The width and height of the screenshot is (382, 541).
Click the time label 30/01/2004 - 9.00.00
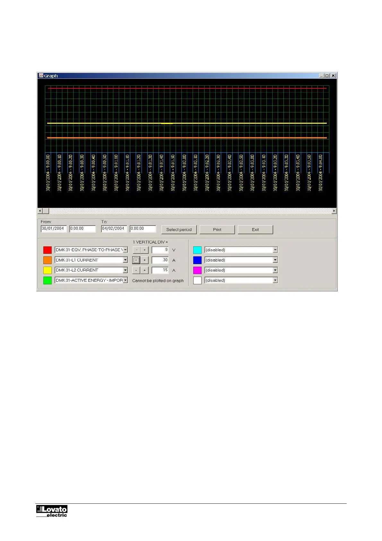[x=48, y=173]
